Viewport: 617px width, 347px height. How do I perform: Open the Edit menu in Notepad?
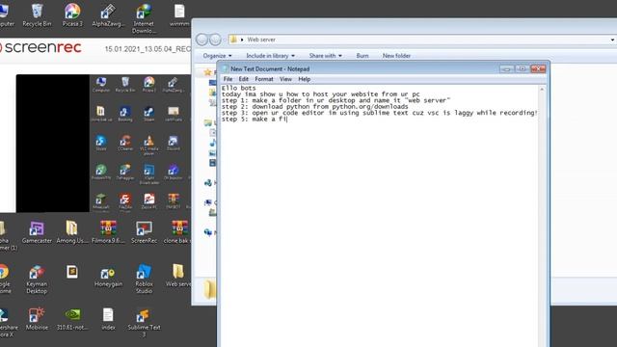tap(244, 79)
